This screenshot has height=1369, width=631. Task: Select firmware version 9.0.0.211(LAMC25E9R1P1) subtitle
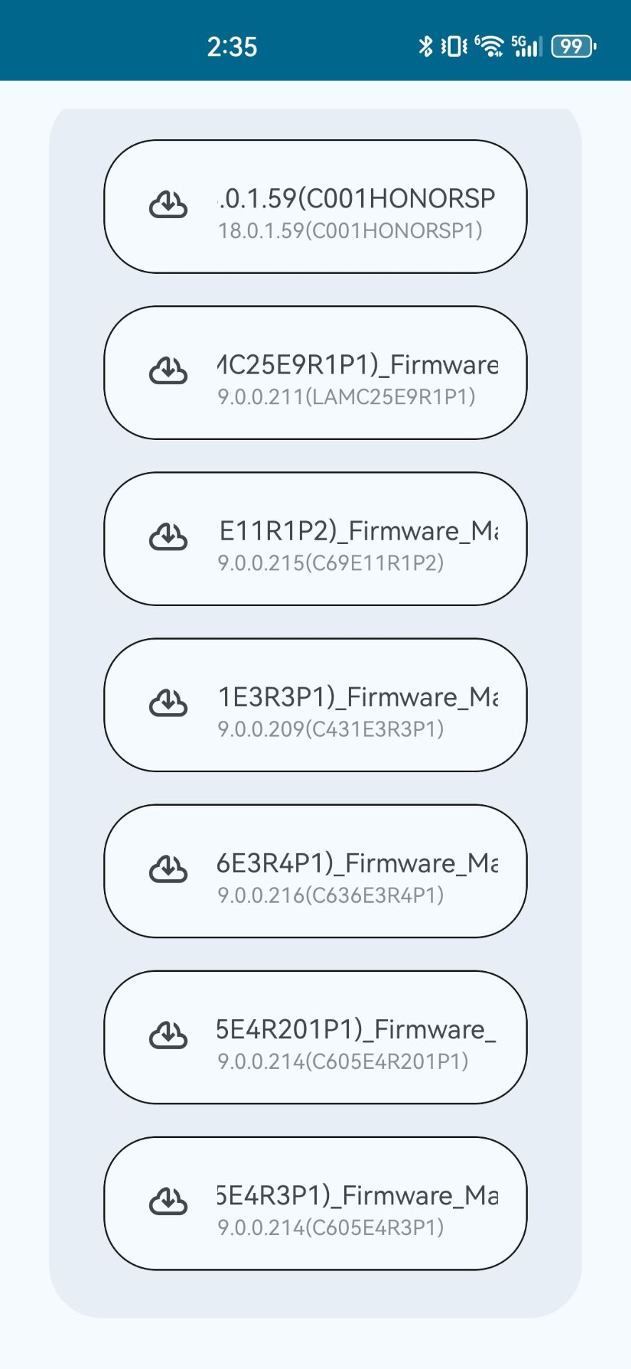pyautogui.click(x=346, y=397)
